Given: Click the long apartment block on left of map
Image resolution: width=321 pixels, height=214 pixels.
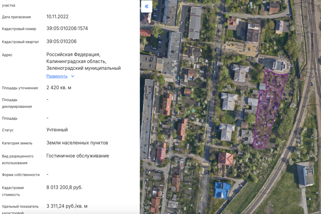Looking at the screenshot, I should click(147, 118).
